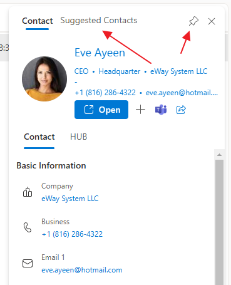The height and width of the screenshot is (285, 231).
Task: Click the header phone number +1 (816) 286-4322
Action: pos(105,93)
